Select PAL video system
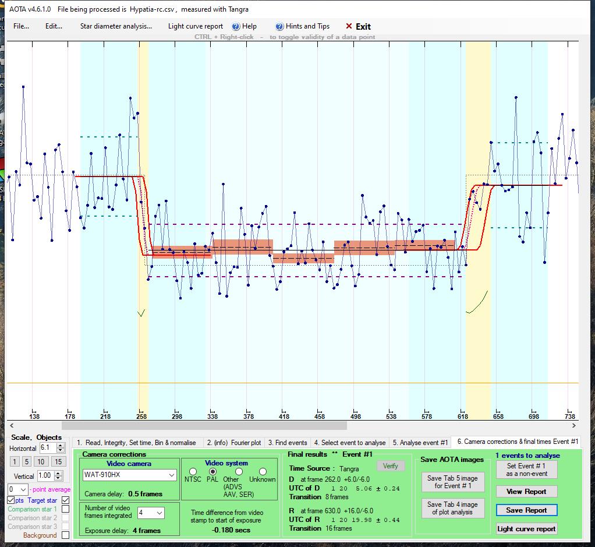This screenshot has height=547, width=595. [212, 471]
